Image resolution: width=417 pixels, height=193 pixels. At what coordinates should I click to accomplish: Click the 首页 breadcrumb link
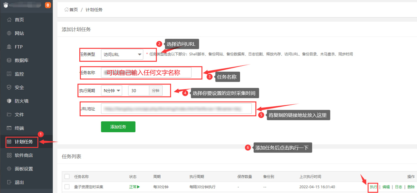click(x=73, y=10)
